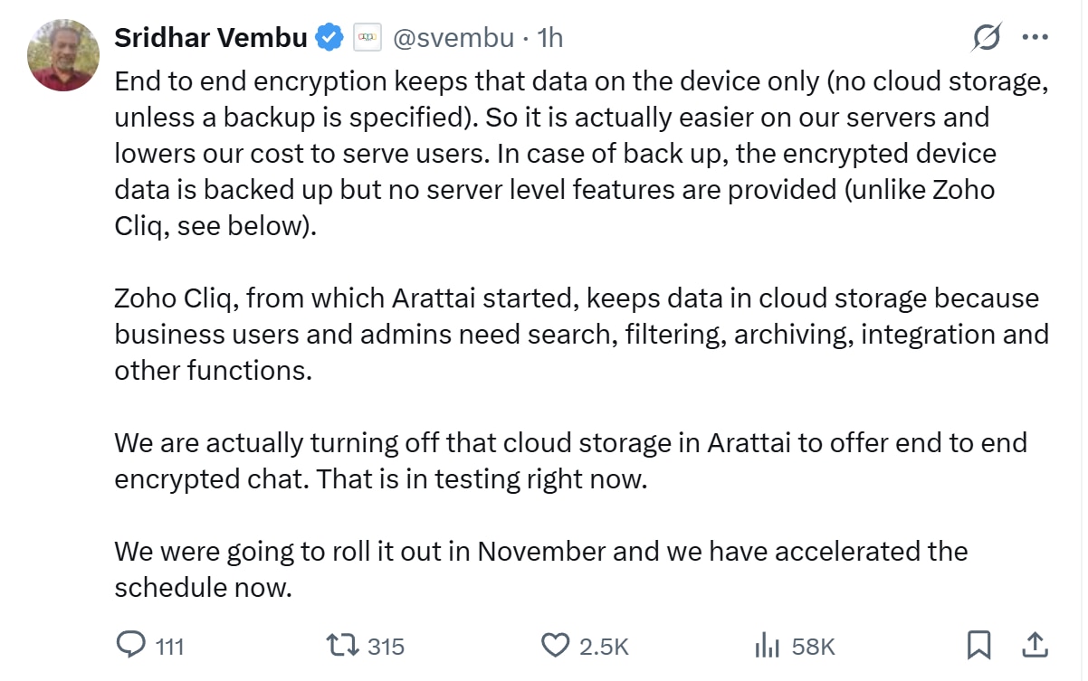
Task: Click the blue verified checkmark badge
Action: [329, 37]
